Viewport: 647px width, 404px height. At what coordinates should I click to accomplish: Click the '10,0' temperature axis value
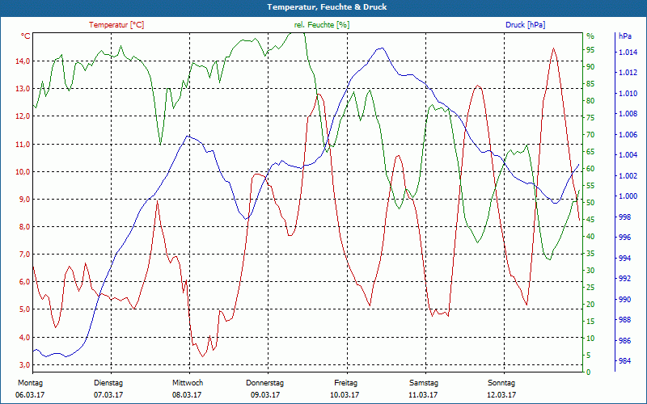point(23,172)
